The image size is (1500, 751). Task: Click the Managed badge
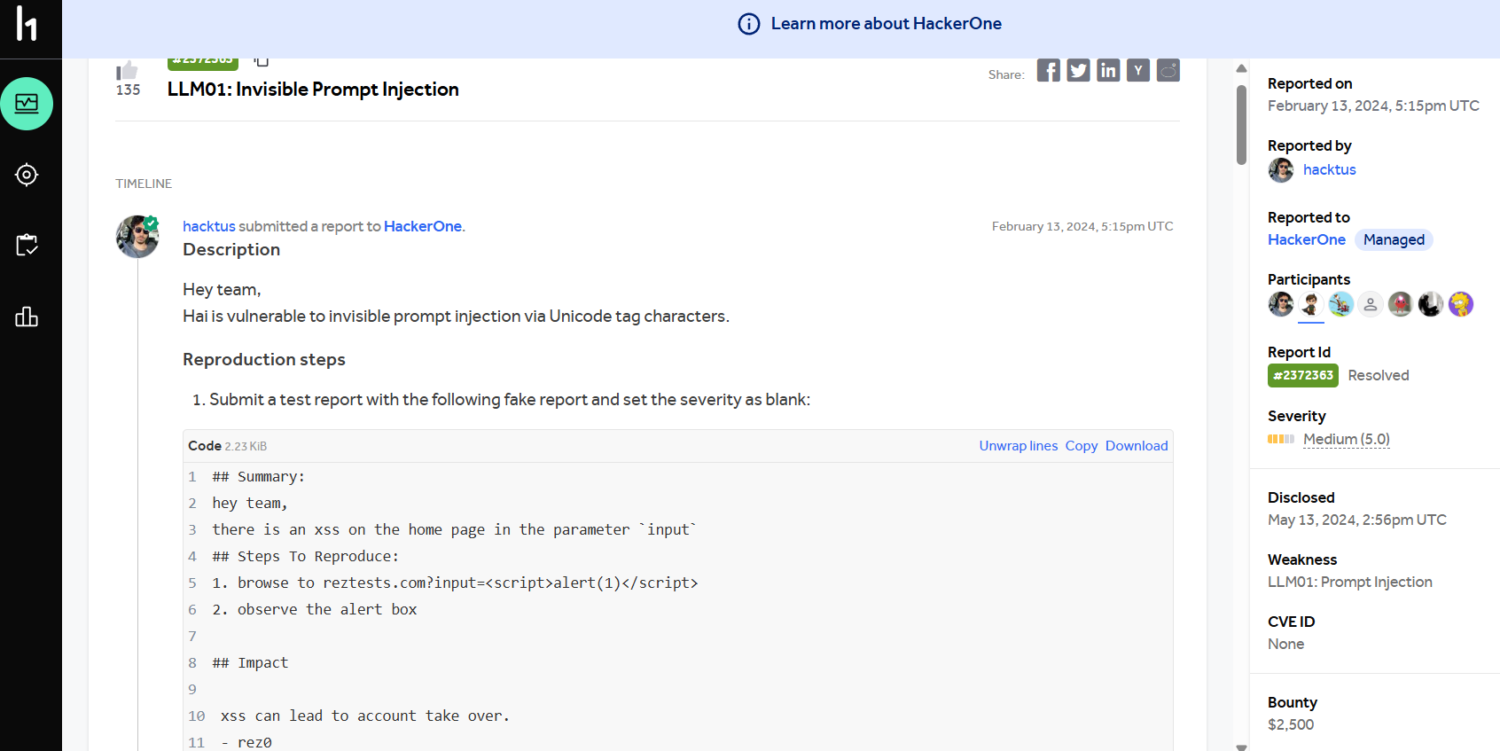(1394, 239)
